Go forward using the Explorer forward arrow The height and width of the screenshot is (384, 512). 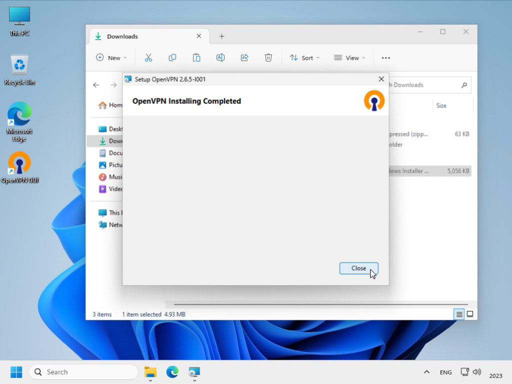click(x=113, y=85)
